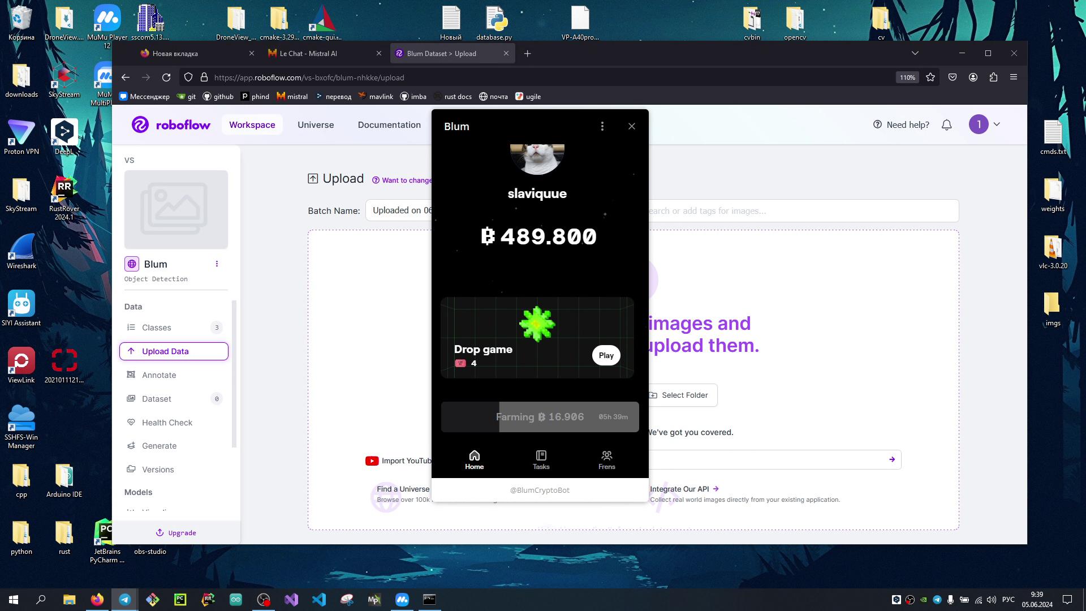Open a new browser tab
Screen dimensions: 1086x611
click(x=527, y=53)
